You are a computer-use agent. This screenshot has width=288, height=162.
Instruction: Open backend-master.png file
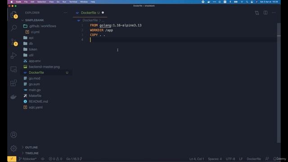pos(44,67)
